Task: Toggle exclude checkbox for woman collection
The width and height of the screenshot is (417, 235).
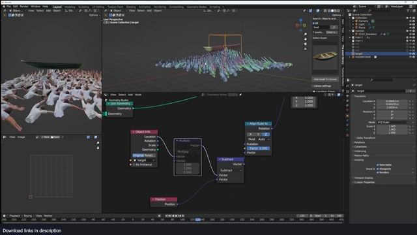Action: coord(407,31)
